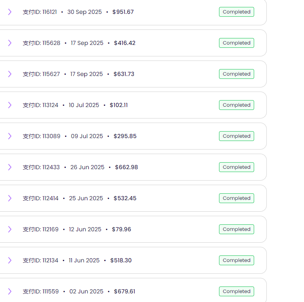Toggle the chevron beside payment 113089
The width and height of the screenshot is (304, 302).
click(10, 136)
